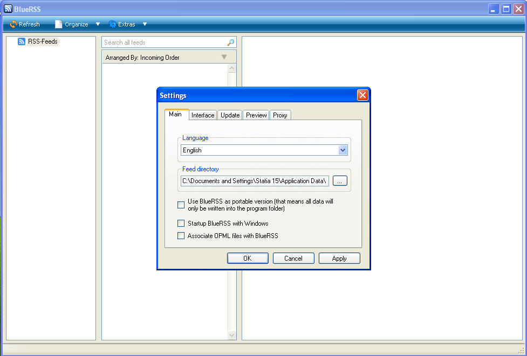Cancel the Settings dialog
The height and width of the screenshot is (356, 527).
click(x=293, y=258)
